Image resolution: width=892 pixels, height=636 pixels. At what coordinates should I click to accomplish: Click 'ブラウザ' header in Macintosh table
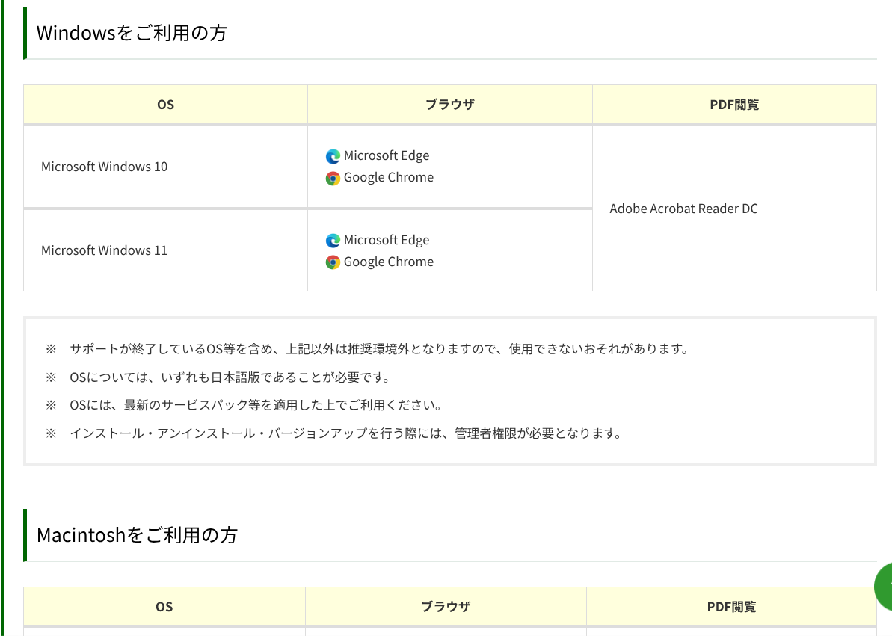pyautogui.click(x=446, y=607)
